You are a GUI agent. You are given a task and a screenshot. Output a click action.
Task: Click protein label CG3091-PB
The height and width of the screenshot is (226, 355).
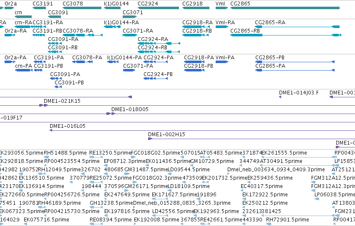pyautogui.click(x=69, y=83)
